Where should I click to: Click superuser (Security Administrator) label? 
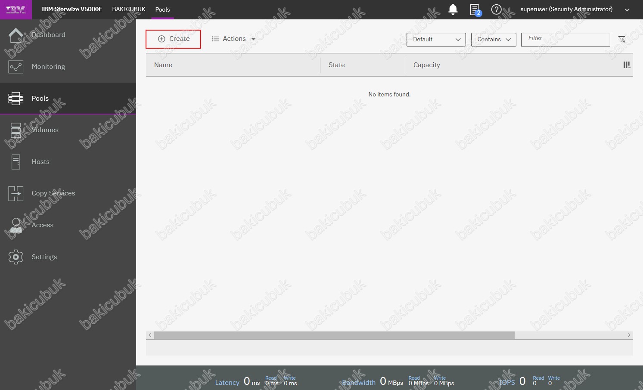566,9
